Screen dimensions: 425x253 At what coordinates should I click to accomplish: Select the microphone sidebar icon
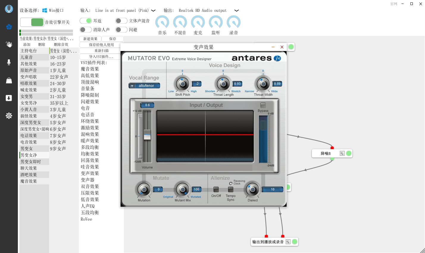coord(9,62)
